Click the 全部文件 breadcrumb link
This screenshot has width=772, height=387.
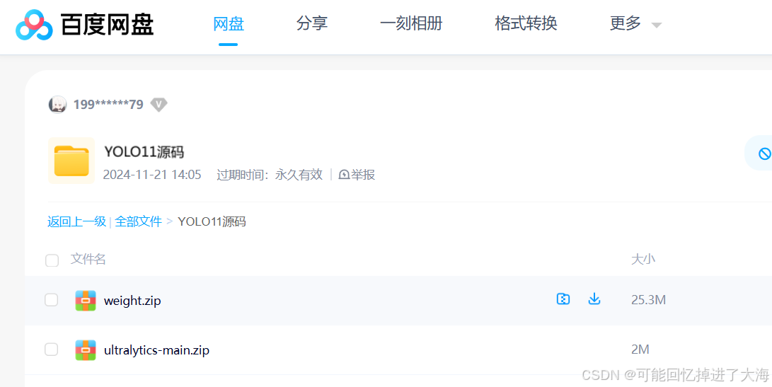(x=139, y=221)
